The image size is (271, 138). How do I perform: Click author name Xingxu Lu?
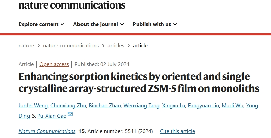(173, 106)
